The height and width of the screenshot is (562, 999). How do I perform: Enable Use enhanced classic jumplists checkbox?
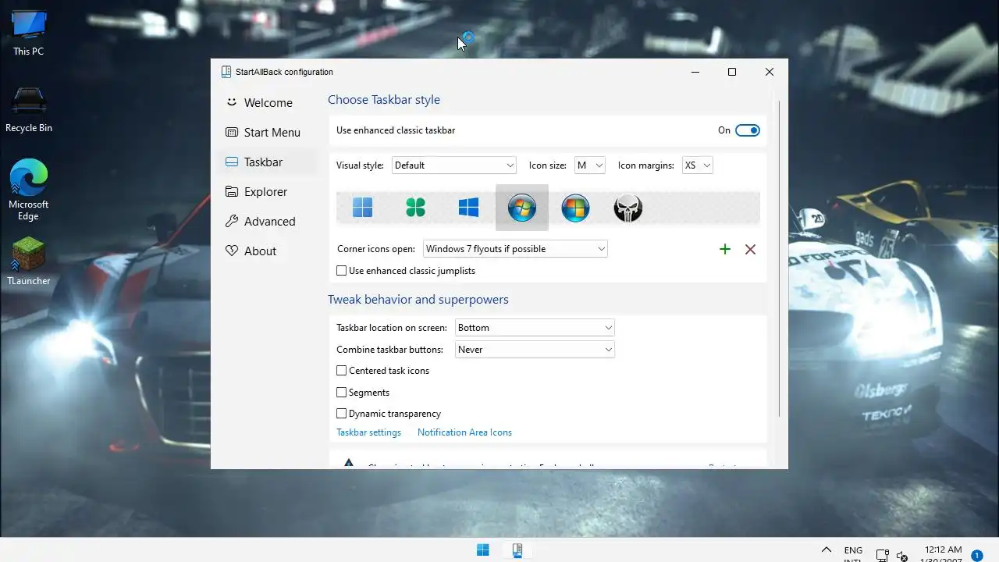[341, 271]
